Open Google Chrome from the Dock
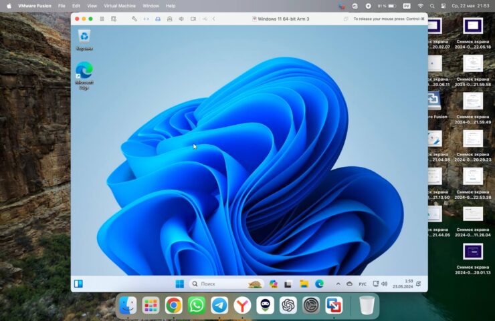495x321 pixels. [174, 305]
